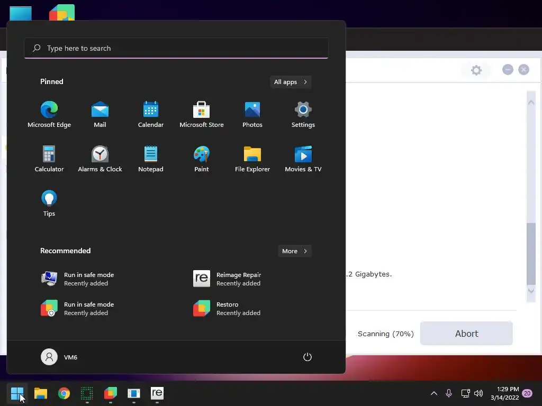The image size is (542, 406).
Task: Open the volume control tray icon
Action: point(478,393)
